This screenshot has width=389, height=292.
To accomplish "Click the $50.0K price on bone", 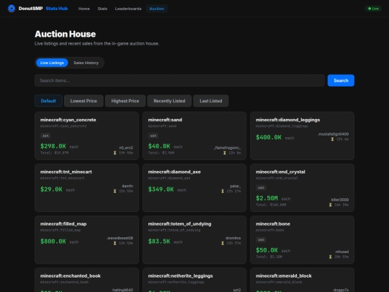I will pos(267,250).
